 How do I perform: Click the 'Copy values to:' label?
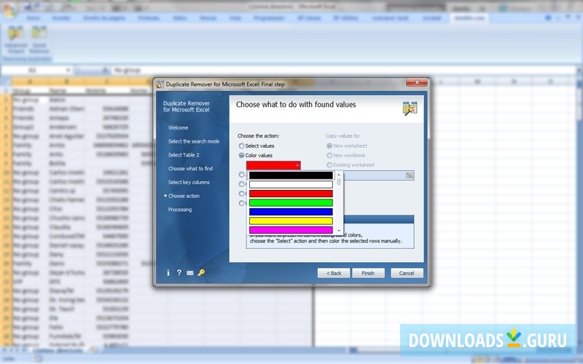pos(343,136)
